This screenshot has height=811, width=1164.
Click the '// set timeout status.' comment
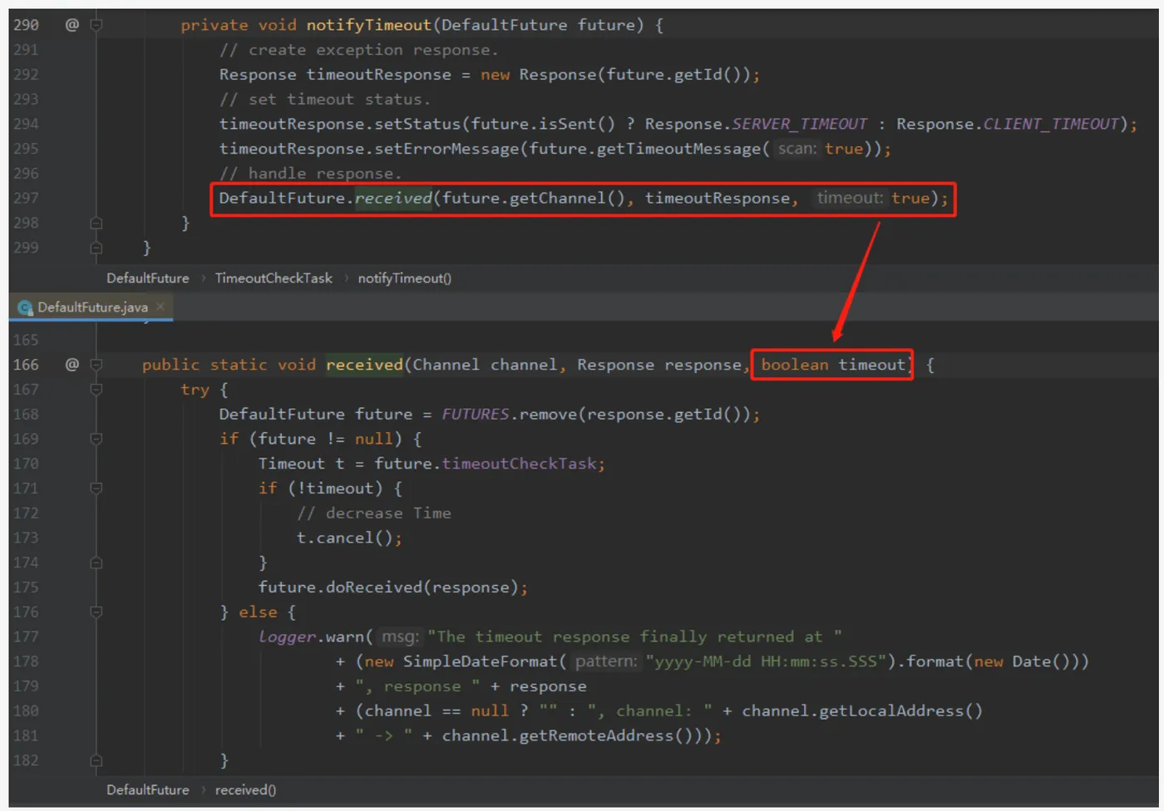[x=325, y=100]
